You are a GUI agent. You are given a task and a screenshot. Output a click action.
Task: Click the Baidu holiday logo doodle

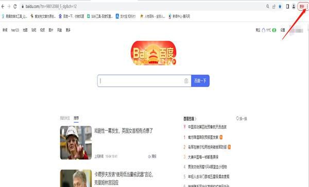coord(153,53)
